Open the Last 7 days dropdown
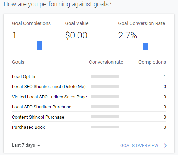Viewport: 178px width, 155px height. (26, 145)
